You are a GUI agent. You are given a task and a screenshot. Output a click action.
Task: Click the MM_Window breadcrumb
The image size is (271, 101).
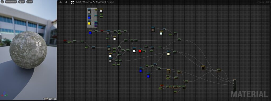coord(84,2)
